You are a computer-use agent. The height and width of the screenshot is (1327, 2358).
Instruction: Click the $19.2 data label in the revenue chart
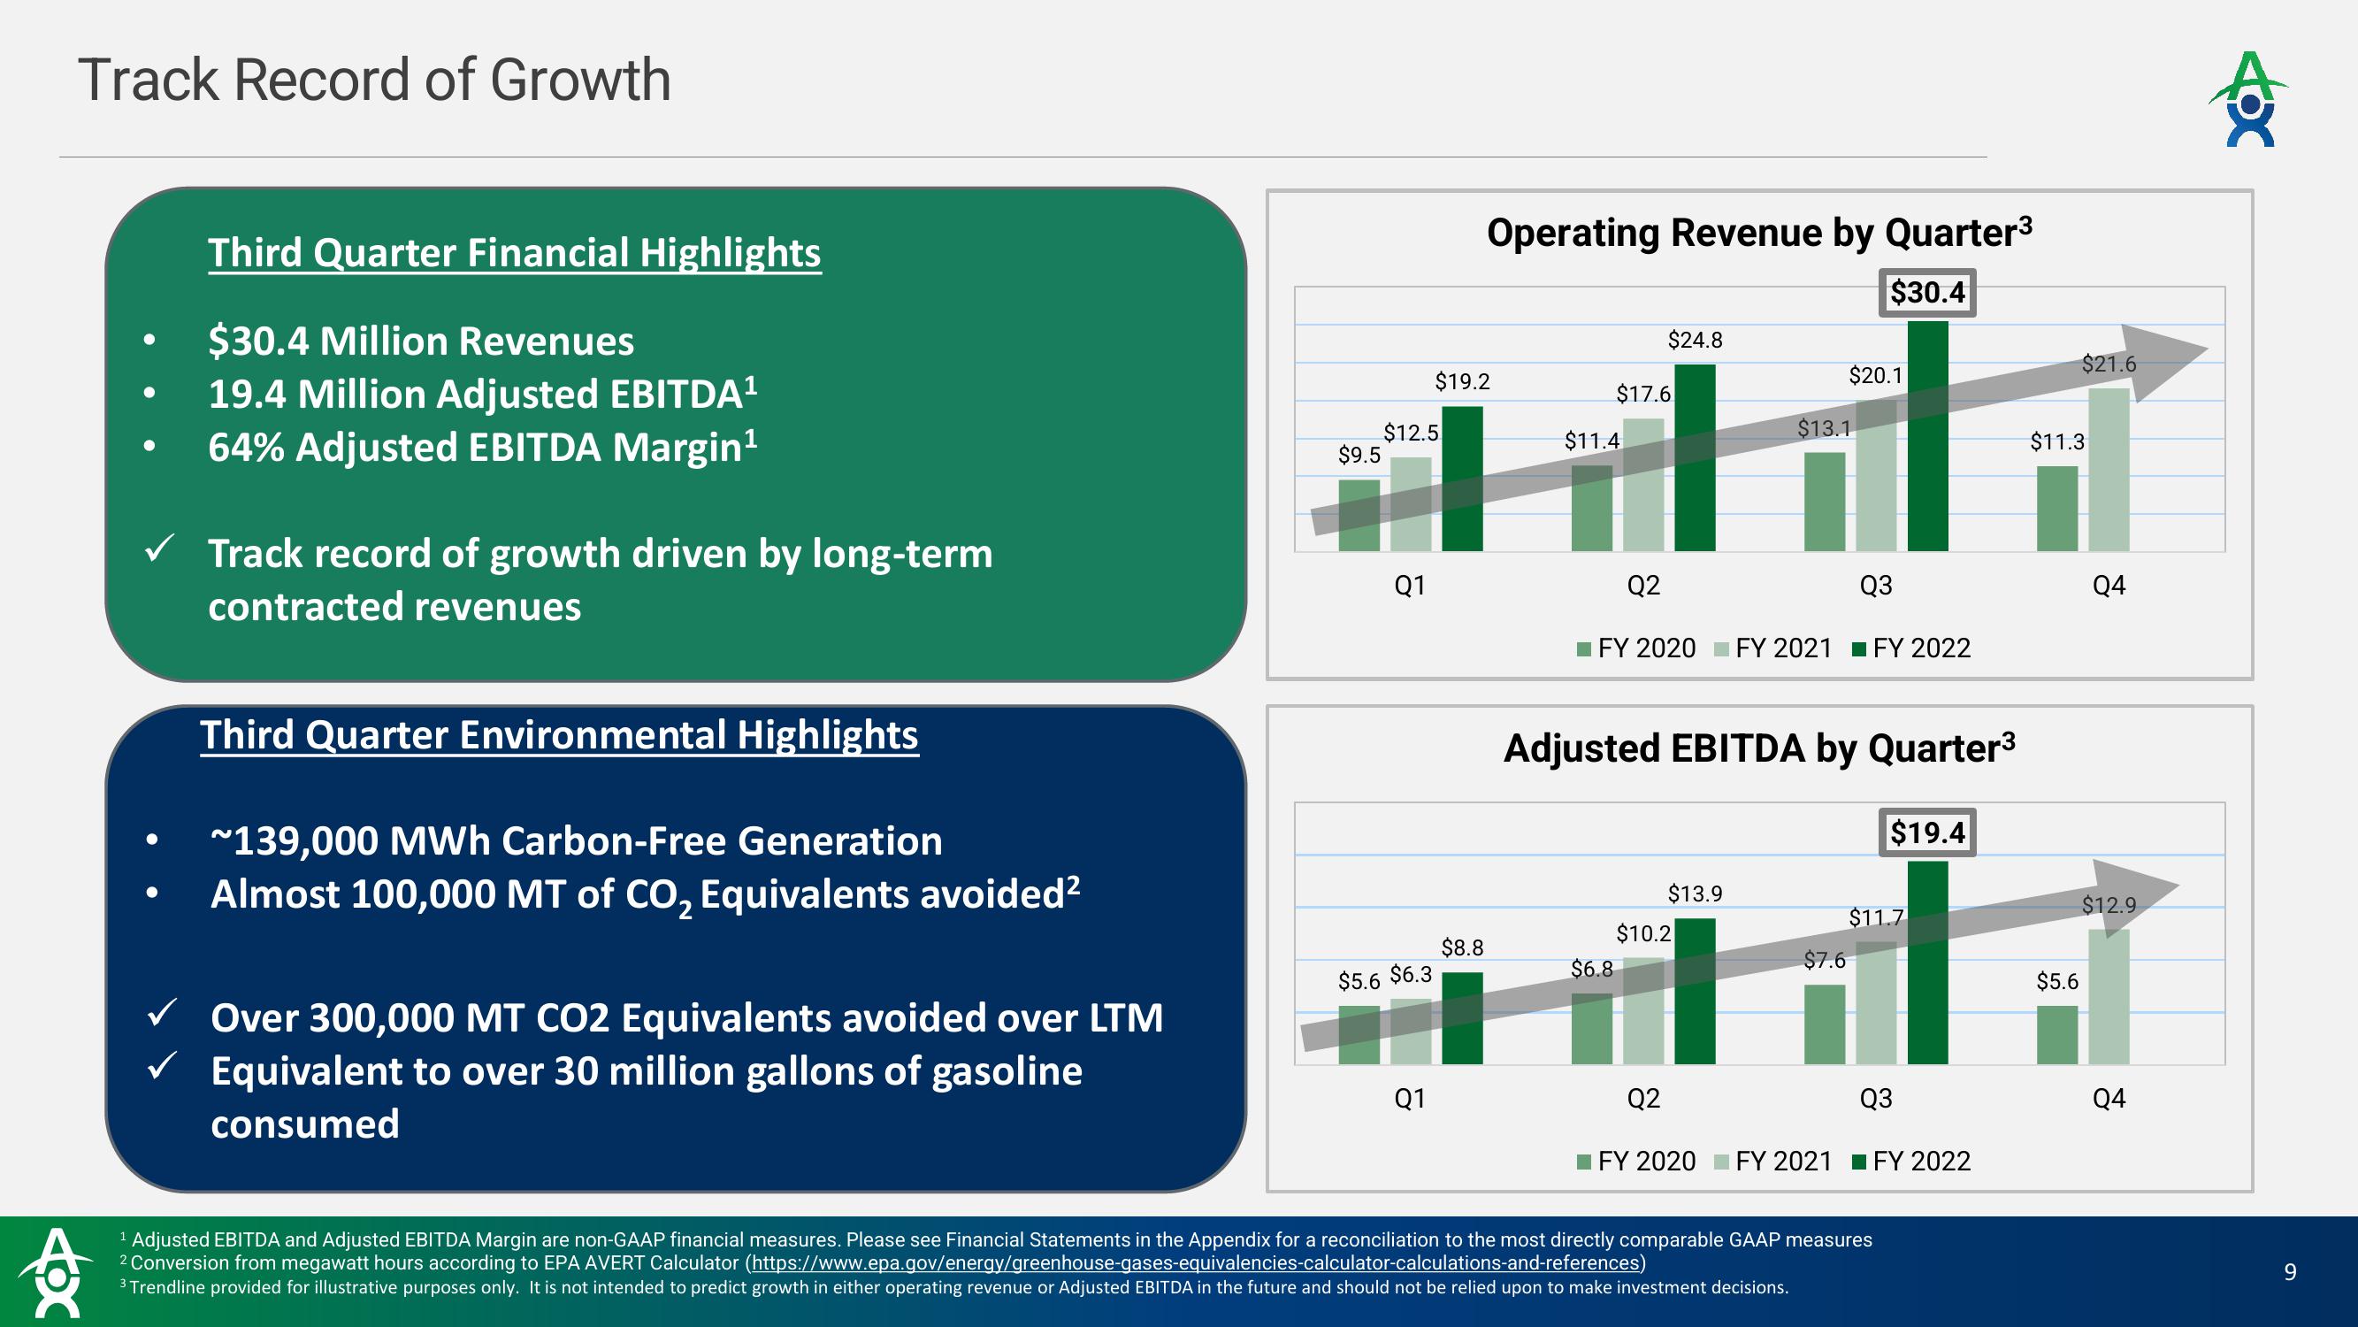pos(1462,382)
